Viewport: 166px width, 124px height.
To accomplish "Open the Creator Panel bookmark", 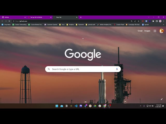I will 119,25.
